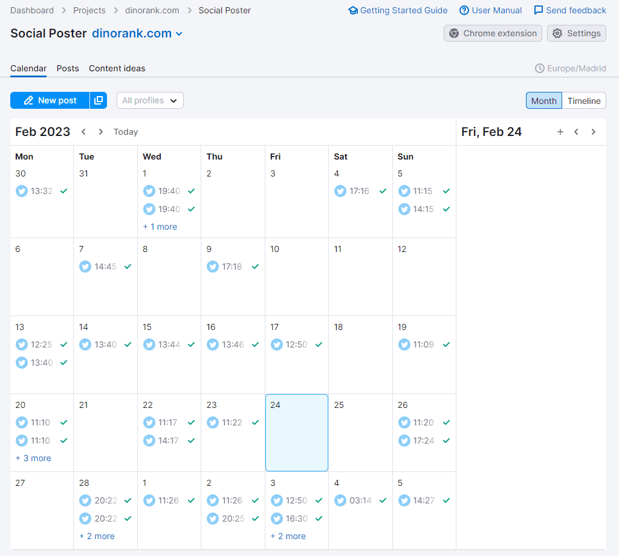Click the bulk copy icon beside New post
This screenshot has width=619, height=556.
99,100
